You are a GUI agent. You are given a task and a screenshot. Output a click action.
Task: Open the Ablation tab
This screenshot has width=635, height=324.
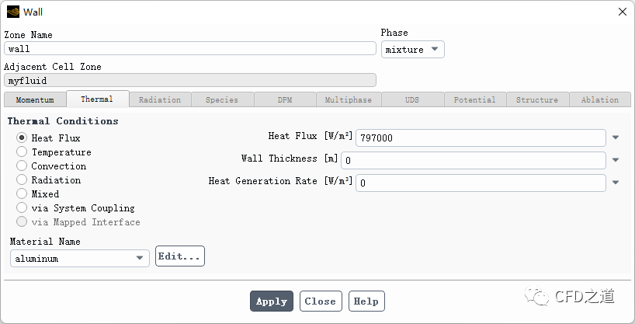coord(600,99)
